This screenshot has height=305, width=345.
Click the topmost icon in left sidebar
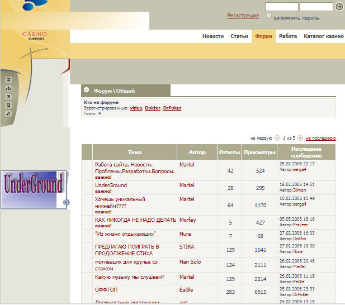point(8,80)
